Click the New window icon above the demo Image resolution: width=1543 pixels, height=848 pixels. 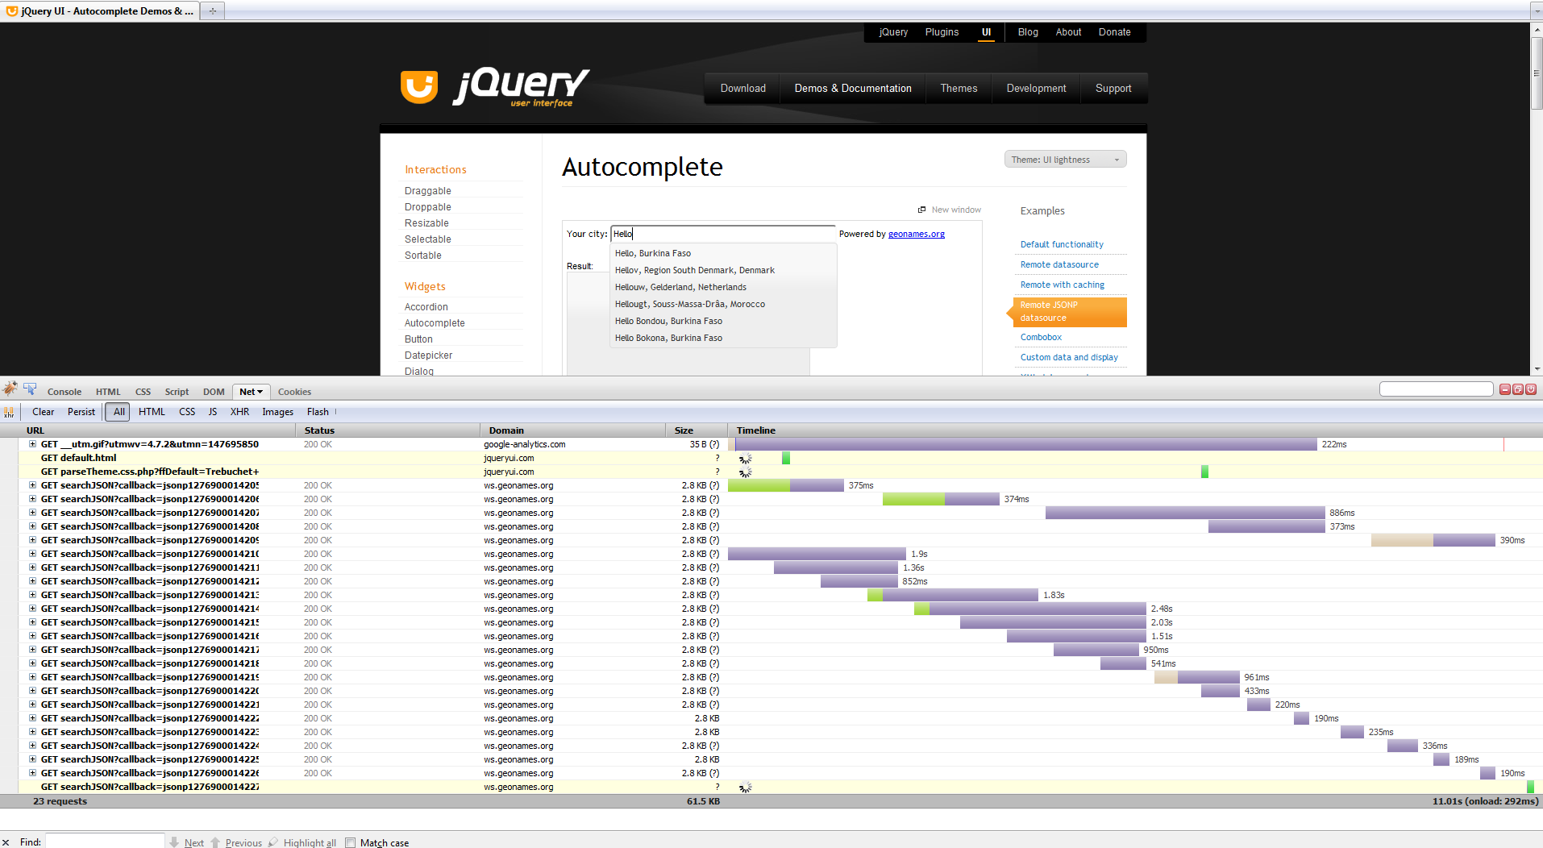tap(921, 210)
